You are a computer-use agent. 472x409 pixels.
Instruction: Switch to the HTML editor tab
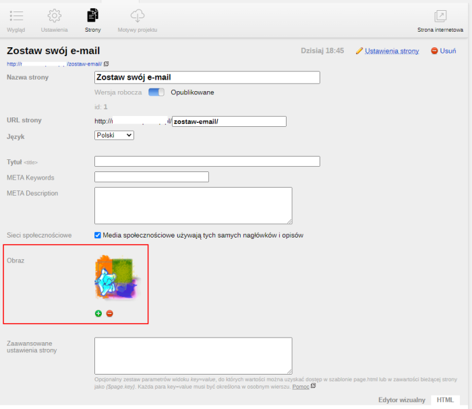(x=444, y=400)
